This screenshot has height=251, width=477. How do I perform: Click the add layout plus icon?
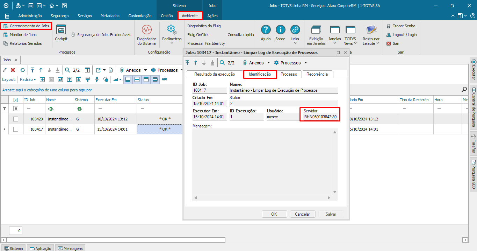pyautogui.click(x=42, y=79)
